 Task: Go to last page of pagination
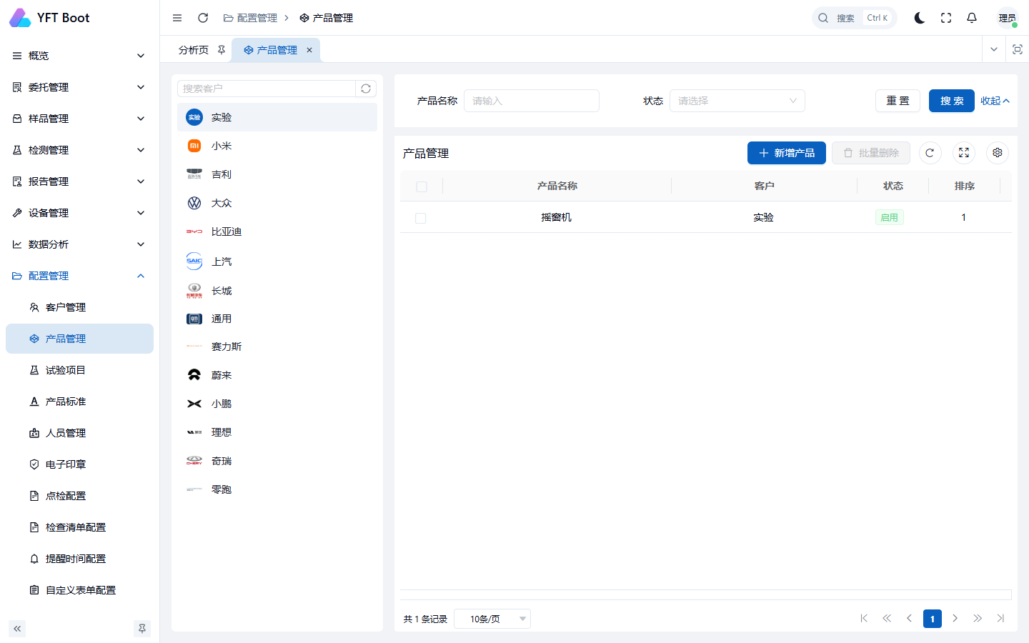click(1000, 619)
